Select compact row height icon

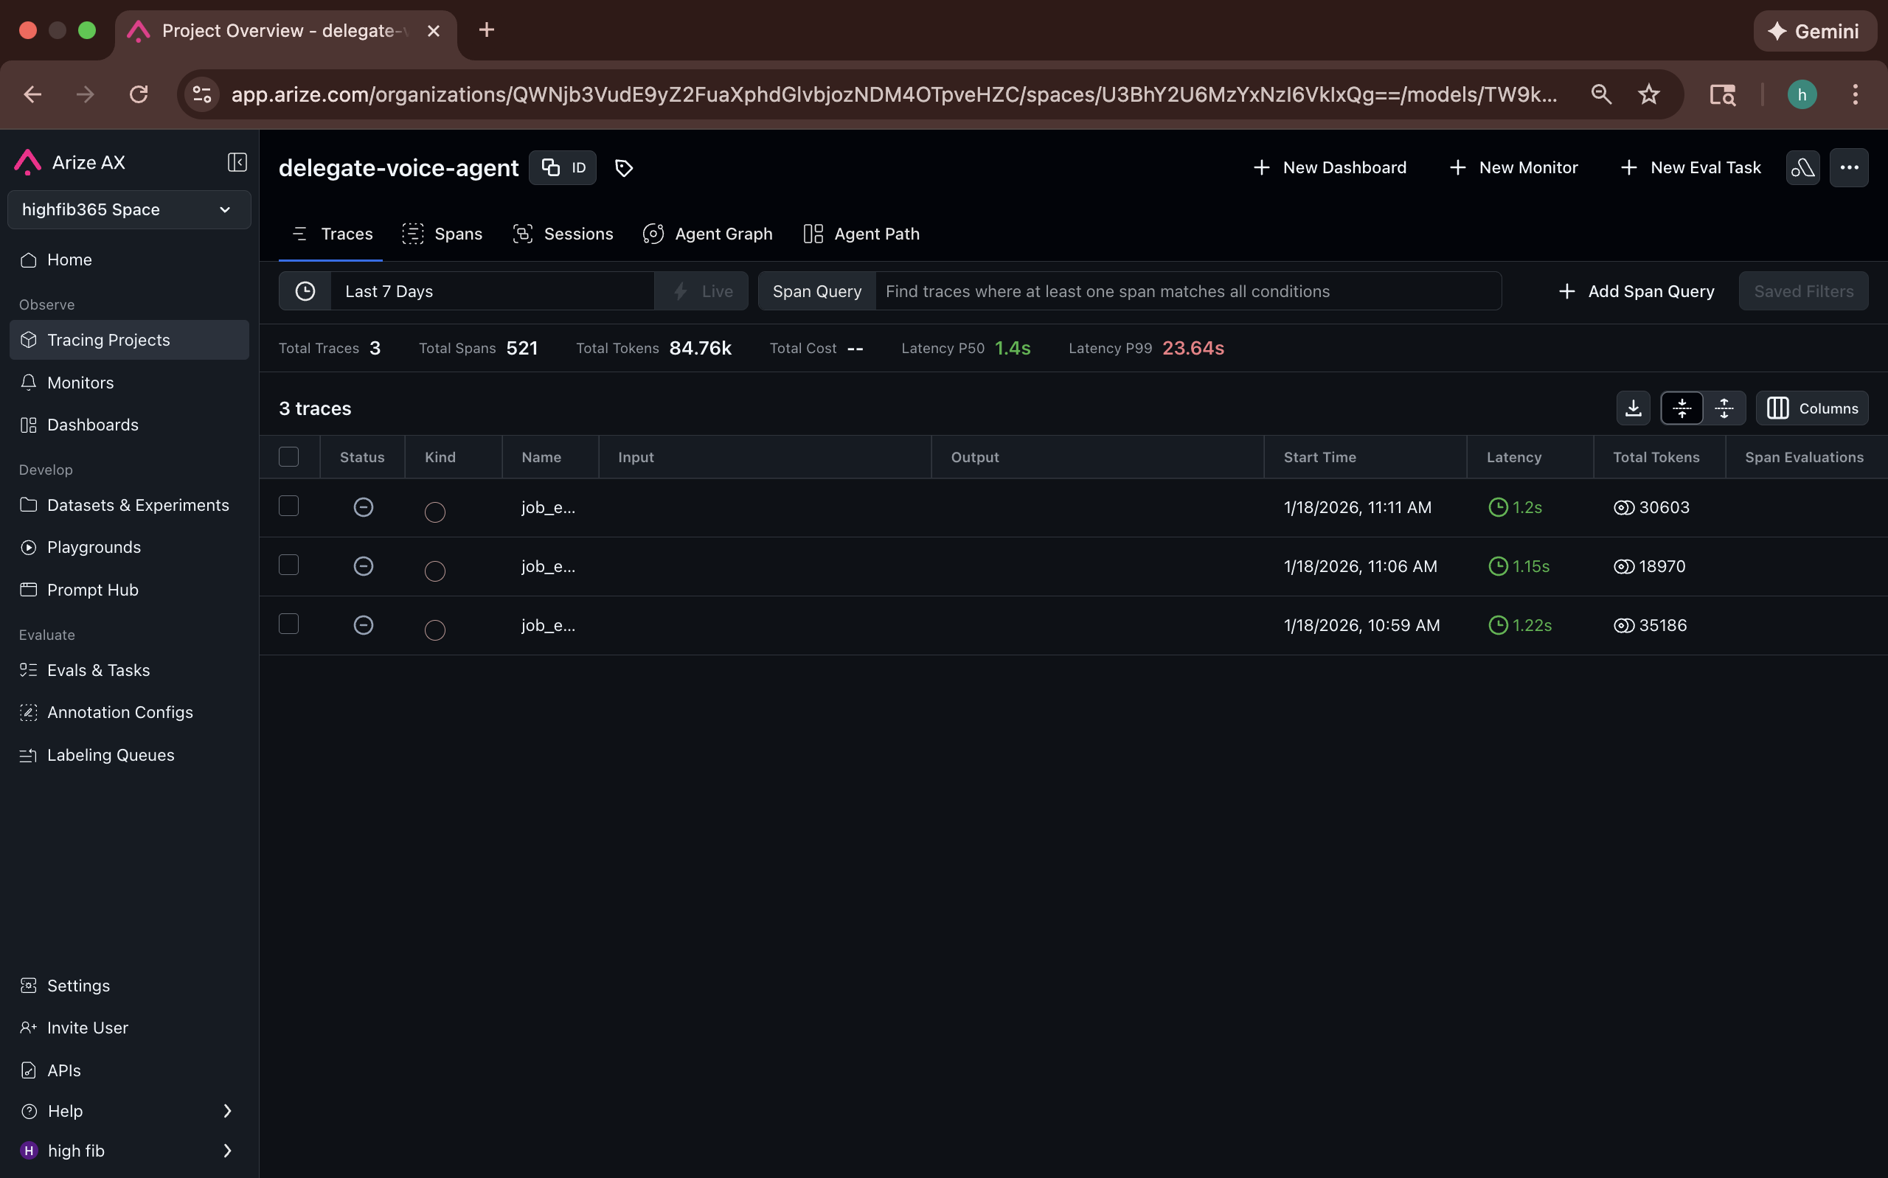pos(1681,408)
